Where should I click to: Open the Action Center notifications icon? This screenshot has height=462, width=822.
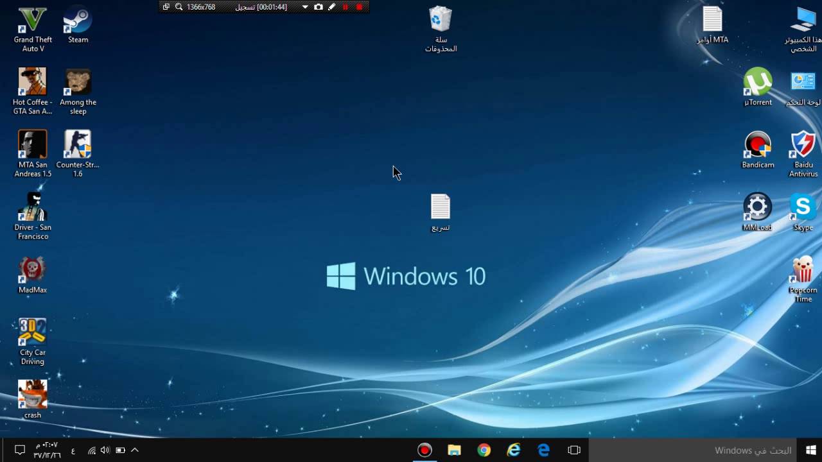pyautogui.click(x=19, y=450)
